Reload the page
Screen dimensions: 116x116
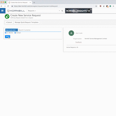[8, 6]
